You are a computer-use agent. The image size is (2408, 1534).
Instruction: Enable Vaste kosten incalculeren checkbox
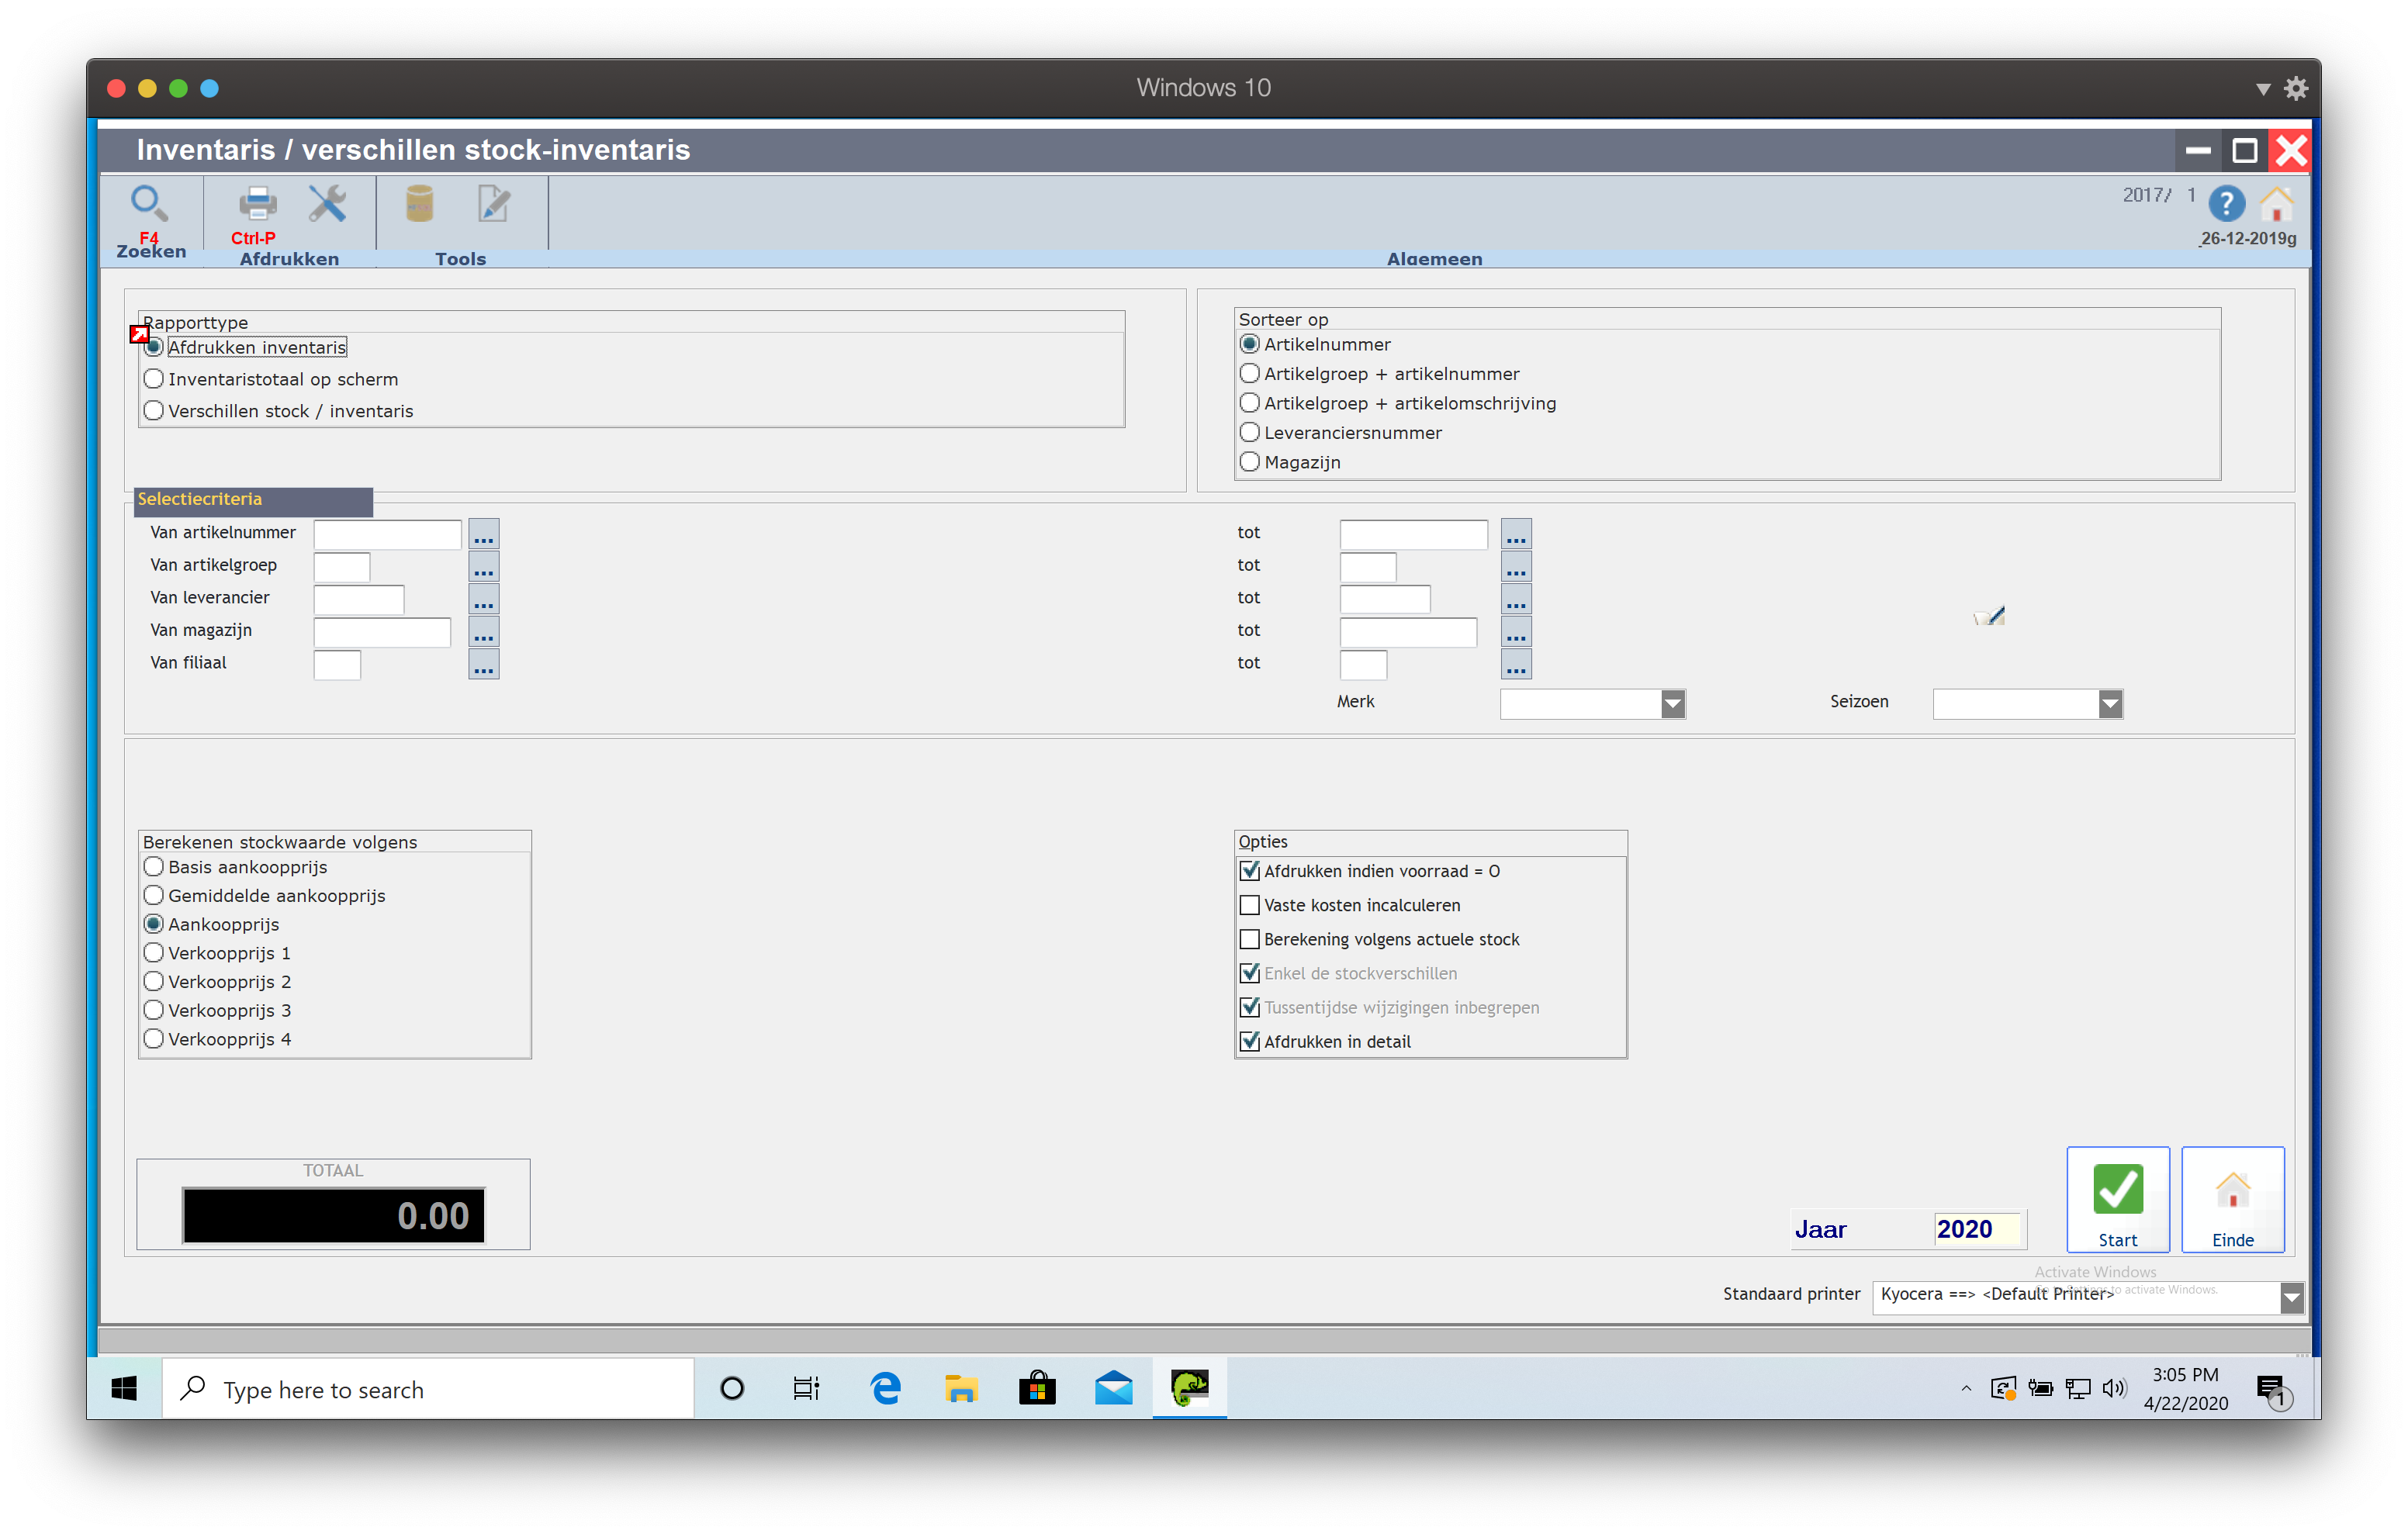point(1250,905)
